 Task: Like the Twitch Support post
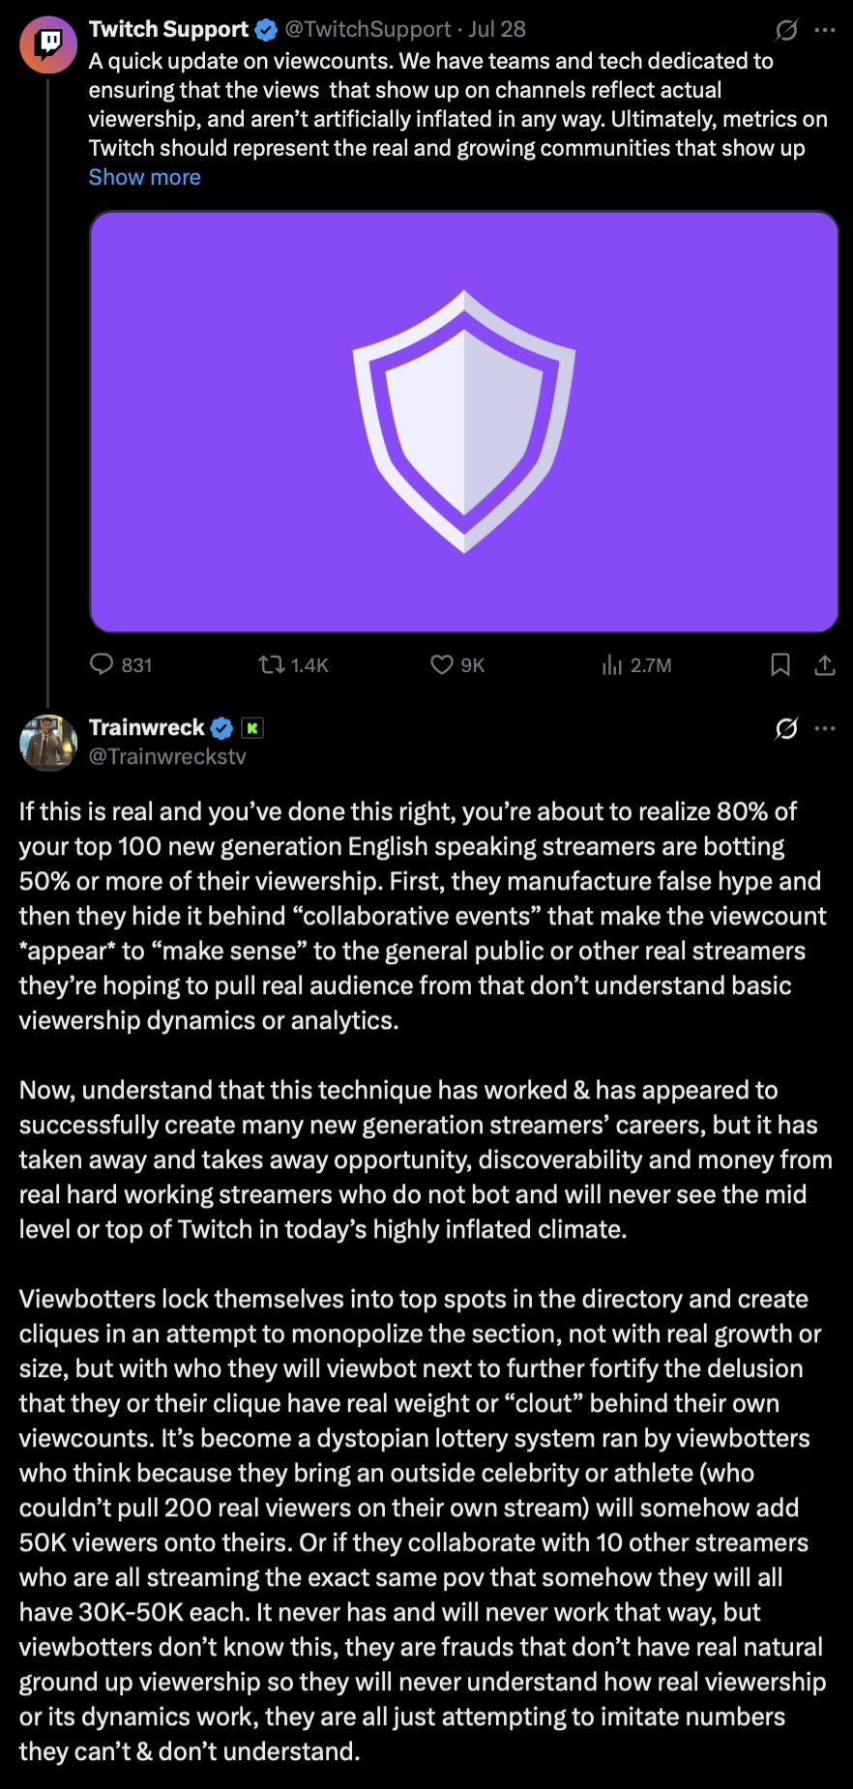coord(442,664)
